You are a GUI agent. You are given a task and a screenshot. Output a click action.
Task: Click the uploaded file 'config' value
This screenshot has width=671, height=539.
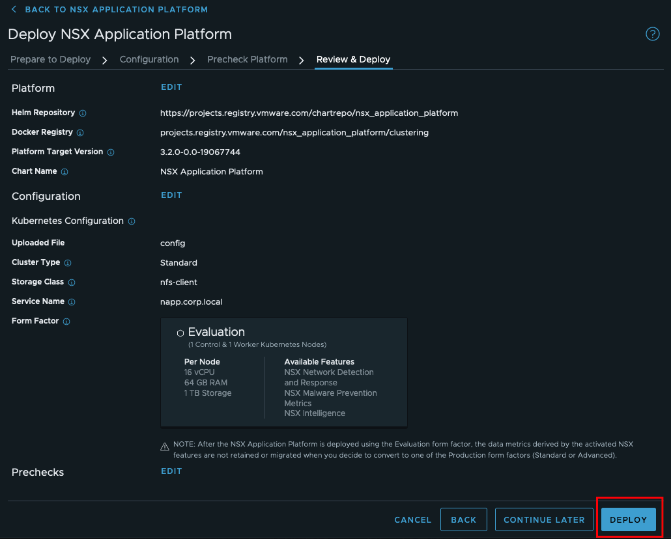(x=173, y=243)
